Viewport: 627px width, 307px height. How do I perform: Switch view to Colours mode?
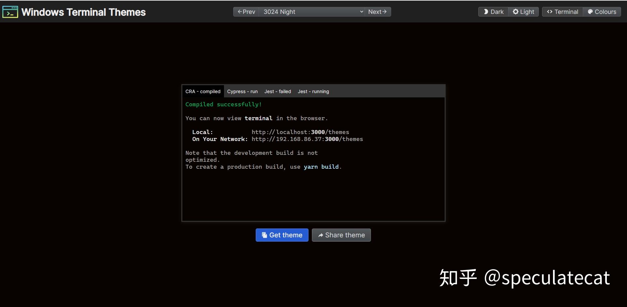point(602,12)
